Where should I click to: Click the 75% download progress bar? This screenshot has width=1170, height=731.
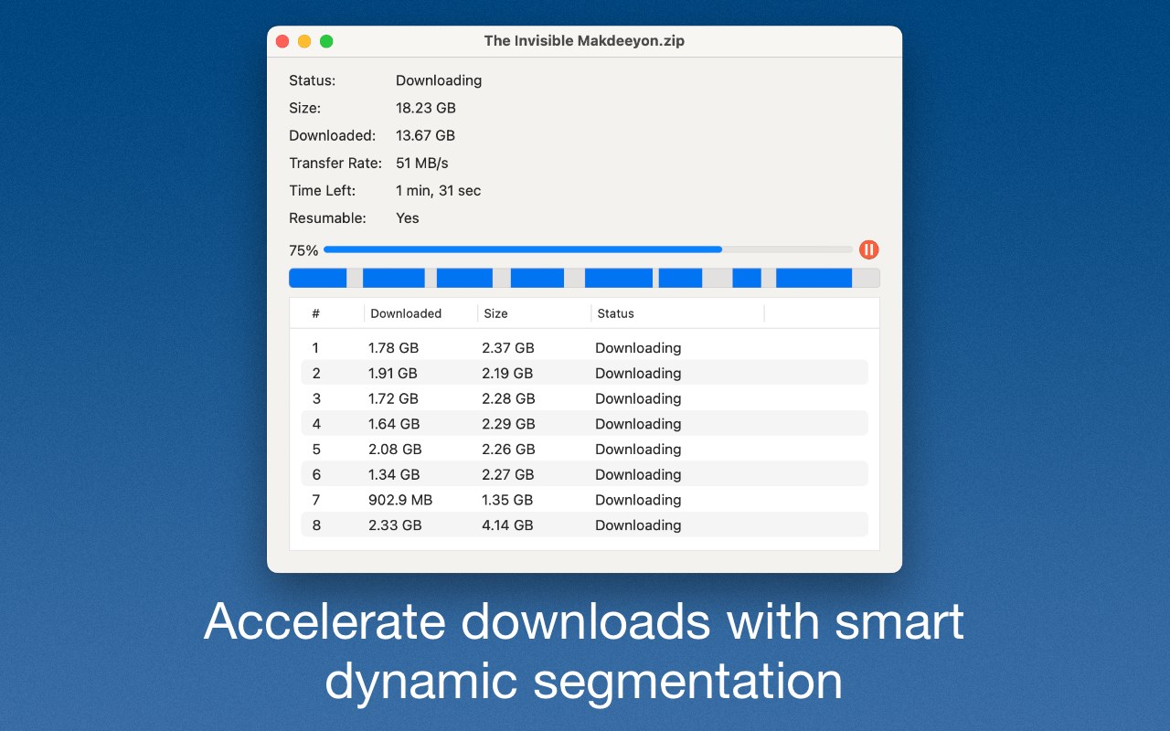tap(588, 249)
